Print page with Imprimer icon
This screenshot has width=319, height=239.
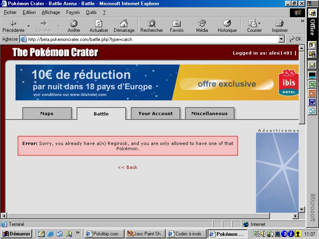(x=280, y=24)
